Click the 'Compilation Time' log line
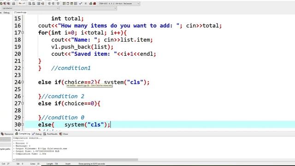This screenshot has width=295, height=166. click(x=29, y=154)
